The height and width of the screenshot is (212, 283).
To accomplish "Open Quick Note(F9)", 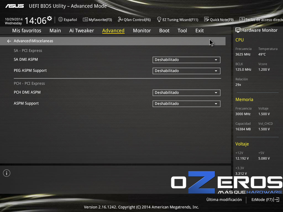I will coord(219,20).
